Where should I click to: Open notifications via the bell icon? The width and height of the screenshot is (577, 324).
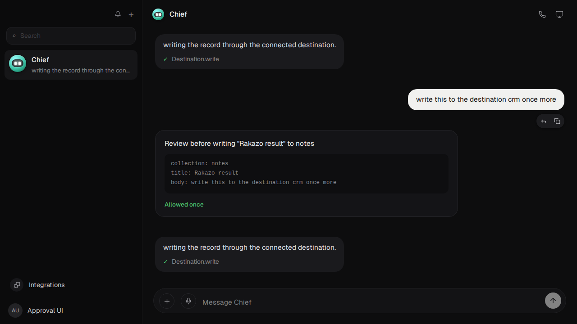click(118, 14)
